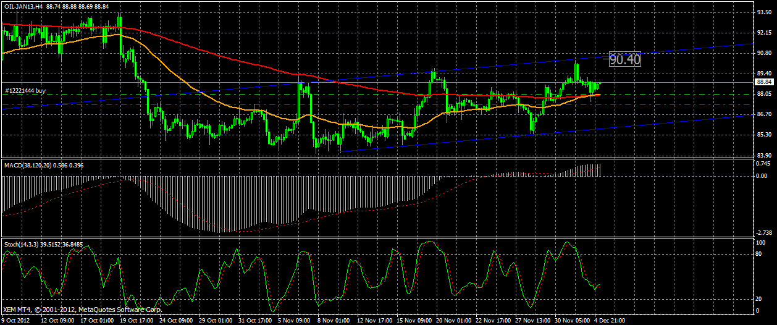
Task: Click the Stochastic scale value 80
Action: [x=760, y=253]
